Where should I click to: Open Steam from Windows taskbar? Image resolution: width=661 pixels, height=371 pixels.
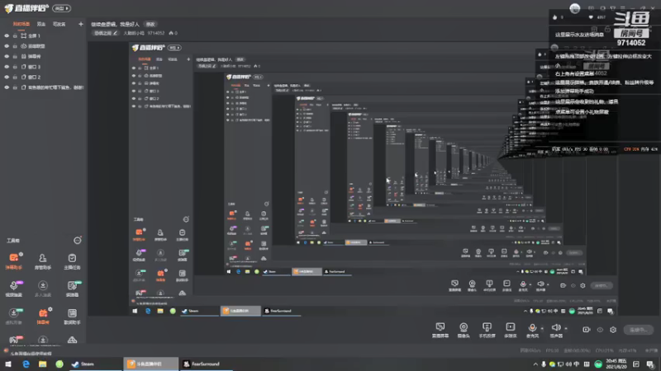coord(94,364)
